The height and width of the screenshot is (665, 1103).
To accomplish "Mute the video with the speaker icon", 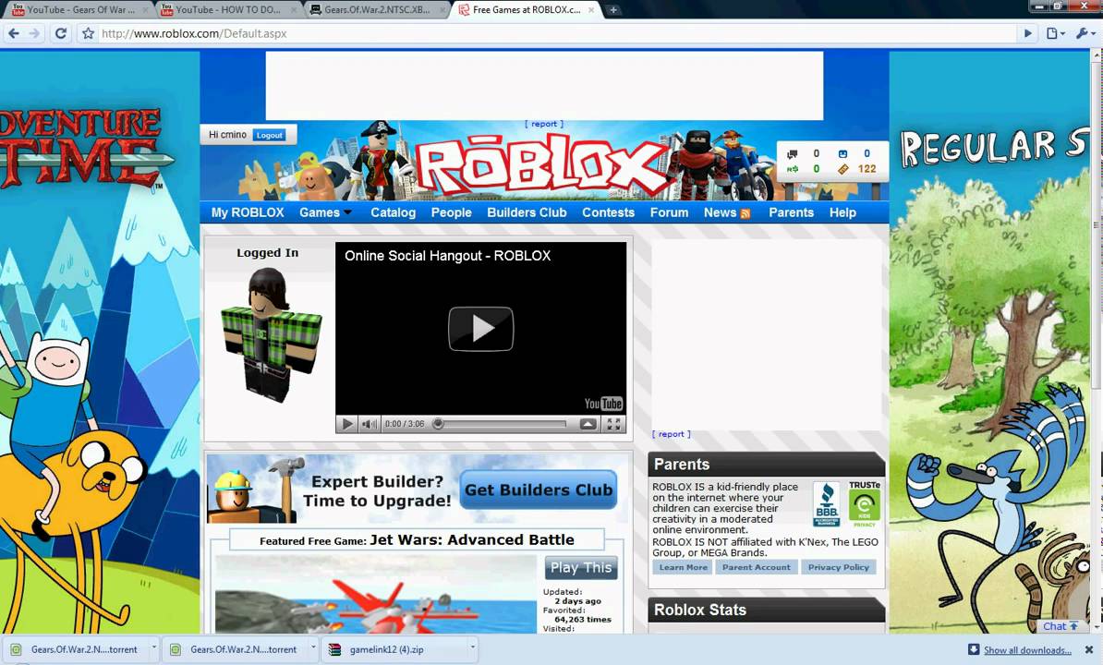I will tap(369, 424).
